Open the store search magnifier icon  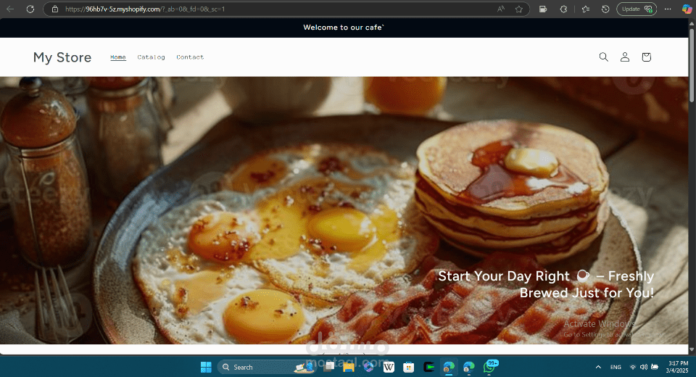(x=603, y=57)
